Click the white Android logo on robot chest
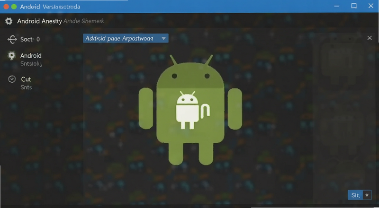 pos(193,110)
